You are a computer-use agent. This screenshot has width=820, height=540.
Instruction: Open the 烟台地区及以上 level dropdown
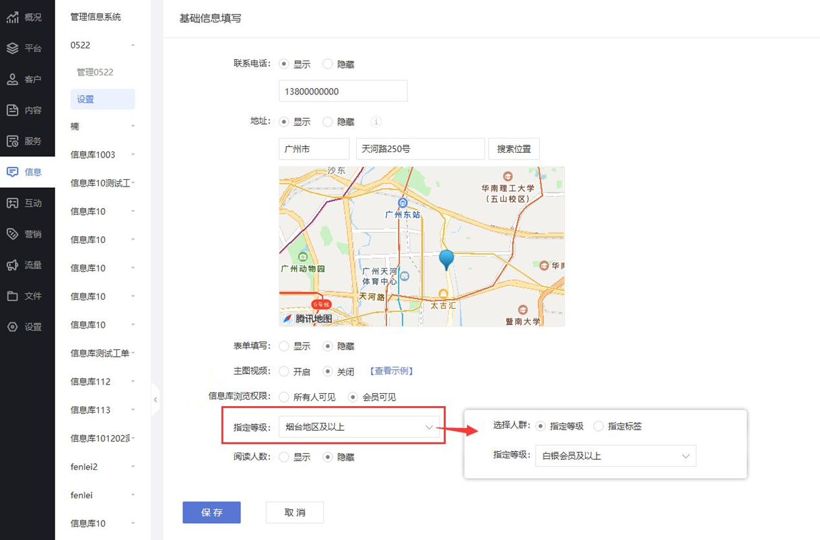click(359, 427)
